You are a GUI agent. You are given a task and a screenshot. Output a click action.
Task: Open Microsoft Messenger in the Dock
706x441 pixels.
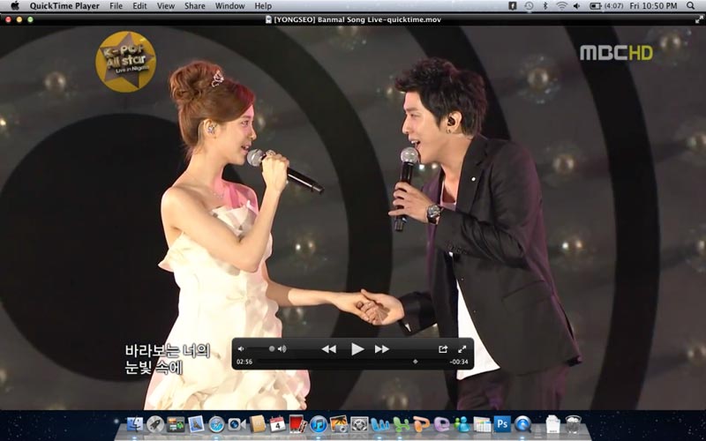tap(462, 424)
